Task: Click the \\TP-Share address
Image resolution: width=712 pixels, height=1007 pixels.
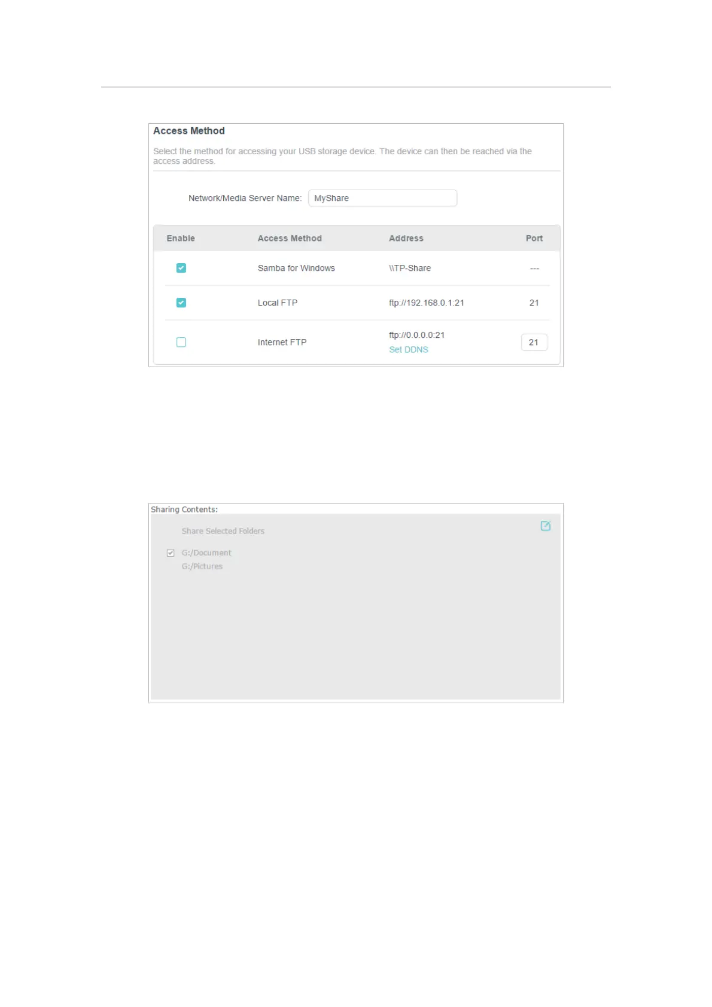Action: point(410,268)
